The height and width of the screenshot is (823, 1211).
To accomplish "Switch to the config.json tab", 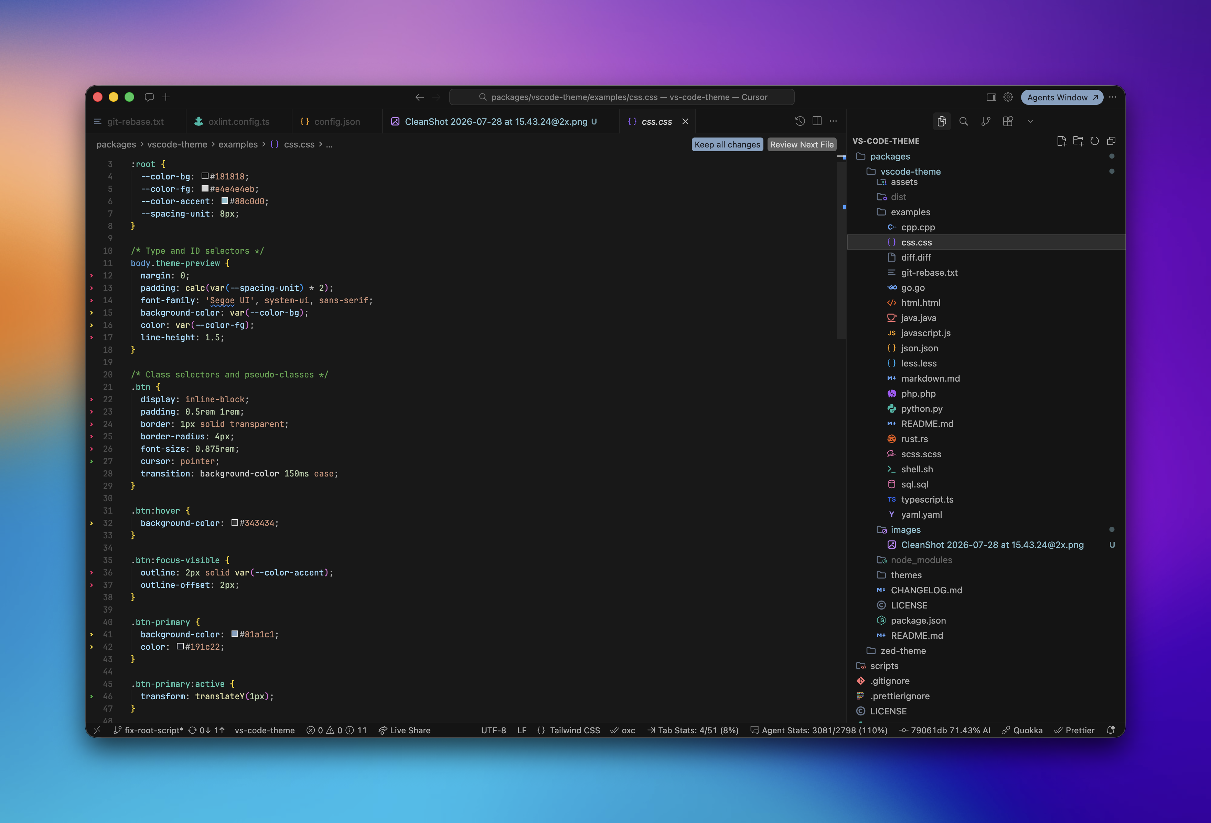I will tap(336, 121).
